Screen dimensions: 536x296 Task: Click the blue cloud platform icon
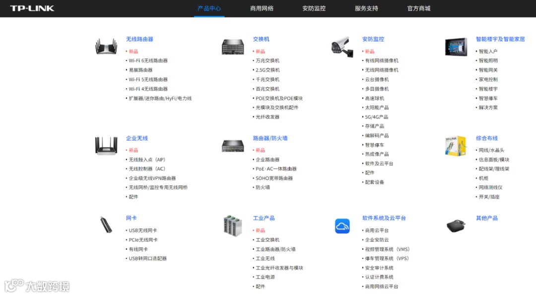click(342, 226)
